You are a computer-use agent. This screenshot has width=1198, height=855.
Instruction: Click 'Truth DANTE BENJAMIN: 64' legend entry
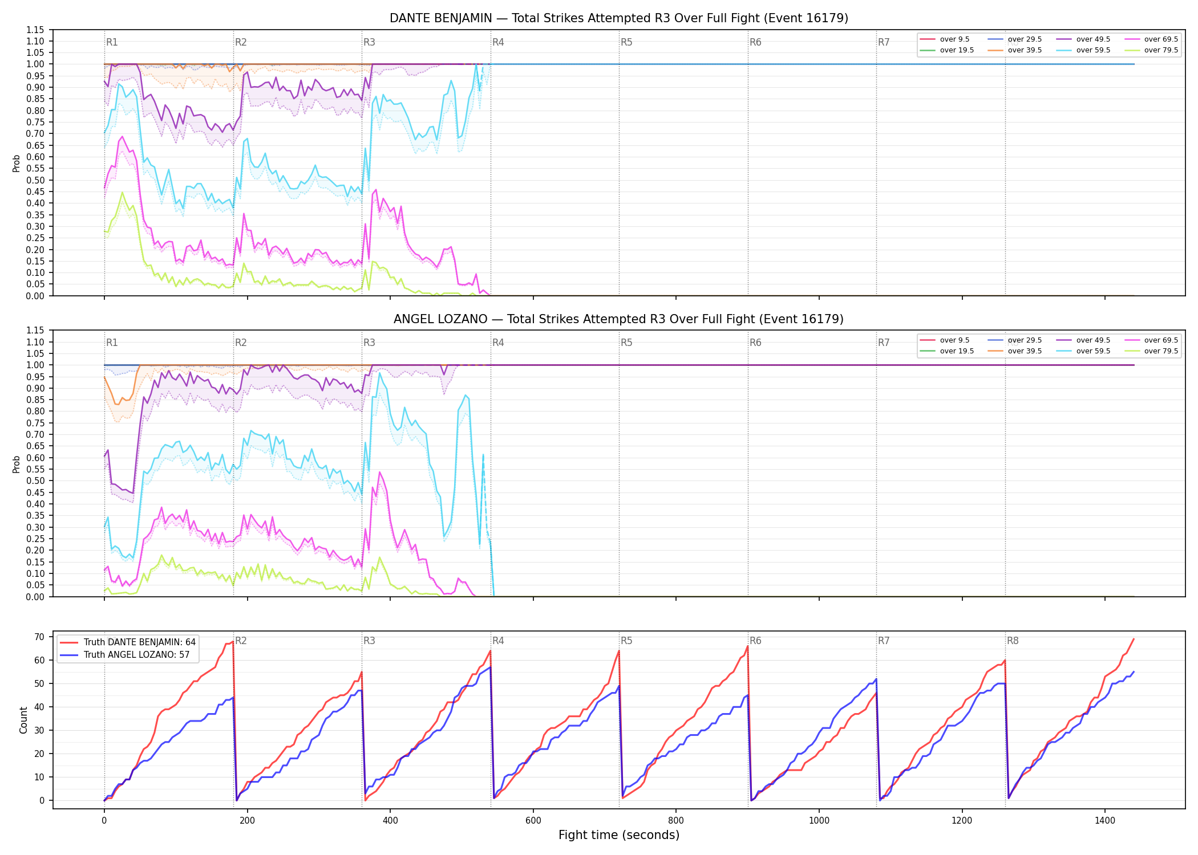click(x=128, y=642)
